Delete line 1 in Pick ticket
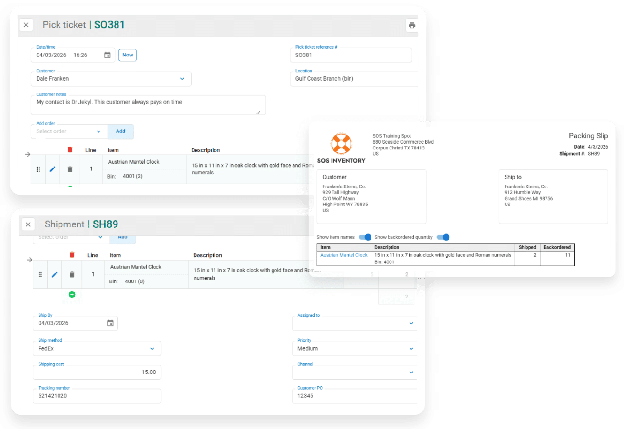Viewport: 624px width, 429px height. [x=70, y=169]
